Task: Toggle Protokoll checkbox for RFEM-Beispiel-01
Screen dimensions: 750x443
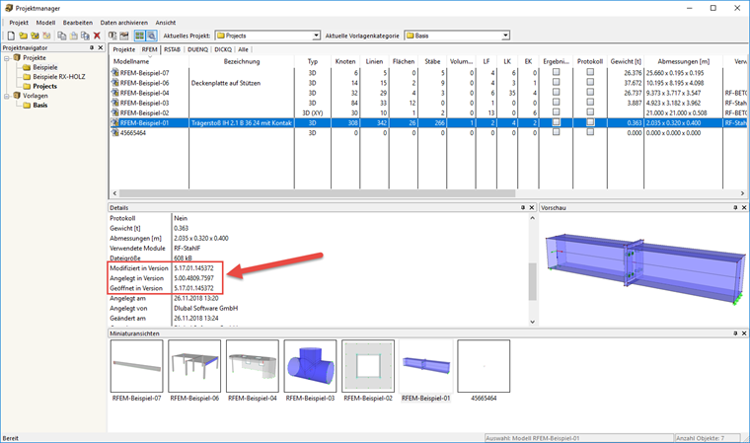Action: tap(590, 122)
